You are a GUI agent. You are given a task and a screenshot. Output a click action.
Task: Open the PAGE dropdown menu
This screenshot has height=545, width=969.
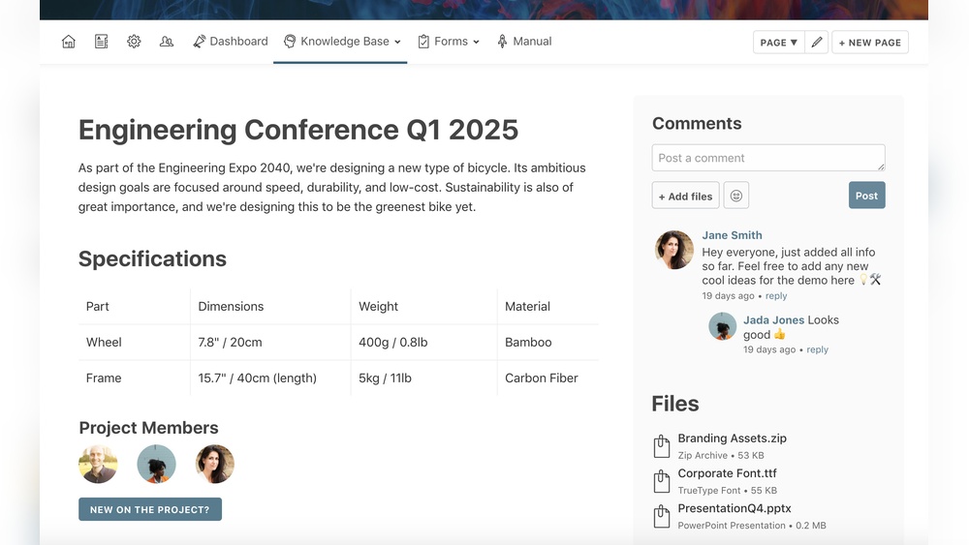point(779,43)
